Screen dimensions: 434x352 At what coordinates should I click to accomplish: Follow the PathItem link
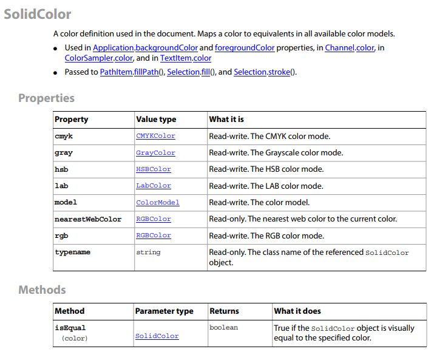(x=116, y=72)
